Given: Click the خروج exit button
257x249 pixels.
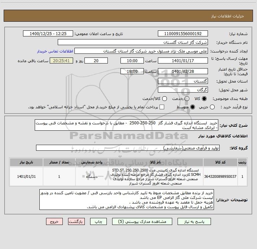Looking at the screenshot, I should [54, 222].
